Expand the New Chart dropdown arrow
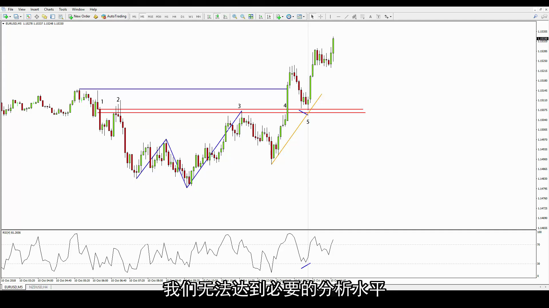 click(10, 17)
